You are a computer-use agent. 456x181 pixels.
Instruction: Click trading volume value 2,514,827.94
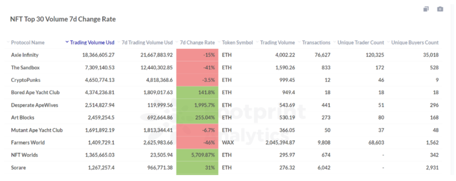click(100, 105)
